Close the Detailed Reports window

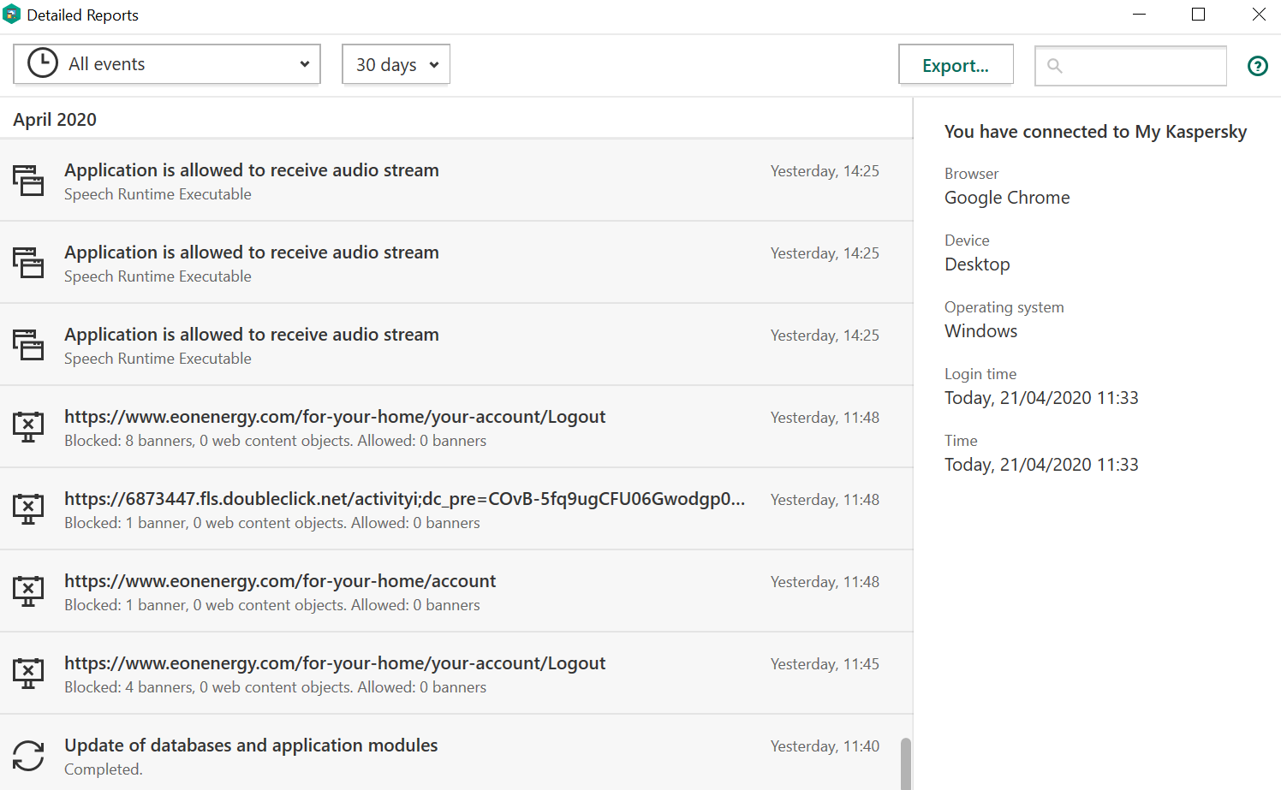tap(1259, 15)
